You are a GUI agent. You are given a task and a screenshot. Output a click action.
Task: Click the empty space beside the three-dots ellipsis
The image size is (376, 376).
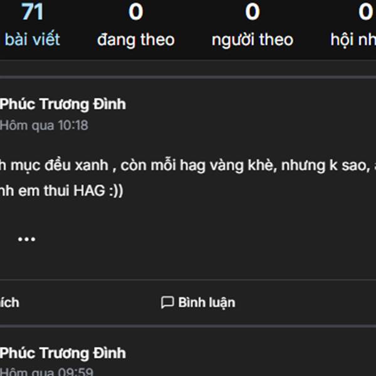click(x=188, y=239)
